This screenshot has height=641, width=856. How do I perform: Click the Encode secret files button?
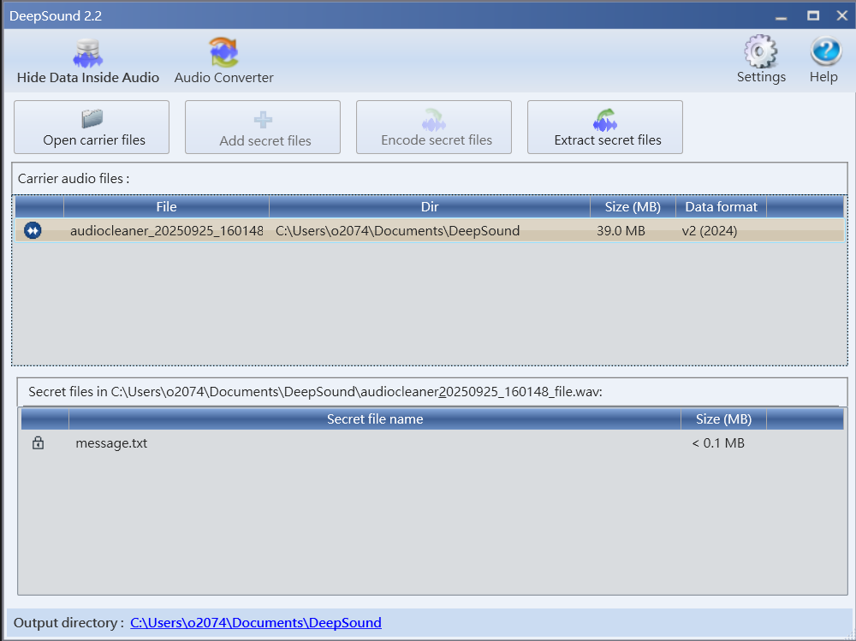434,128
